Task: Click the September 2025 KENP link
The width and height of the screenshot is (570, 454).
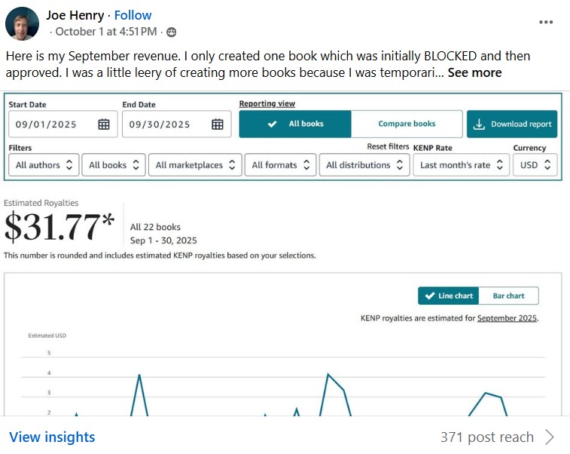Action: tap(507, 318)
